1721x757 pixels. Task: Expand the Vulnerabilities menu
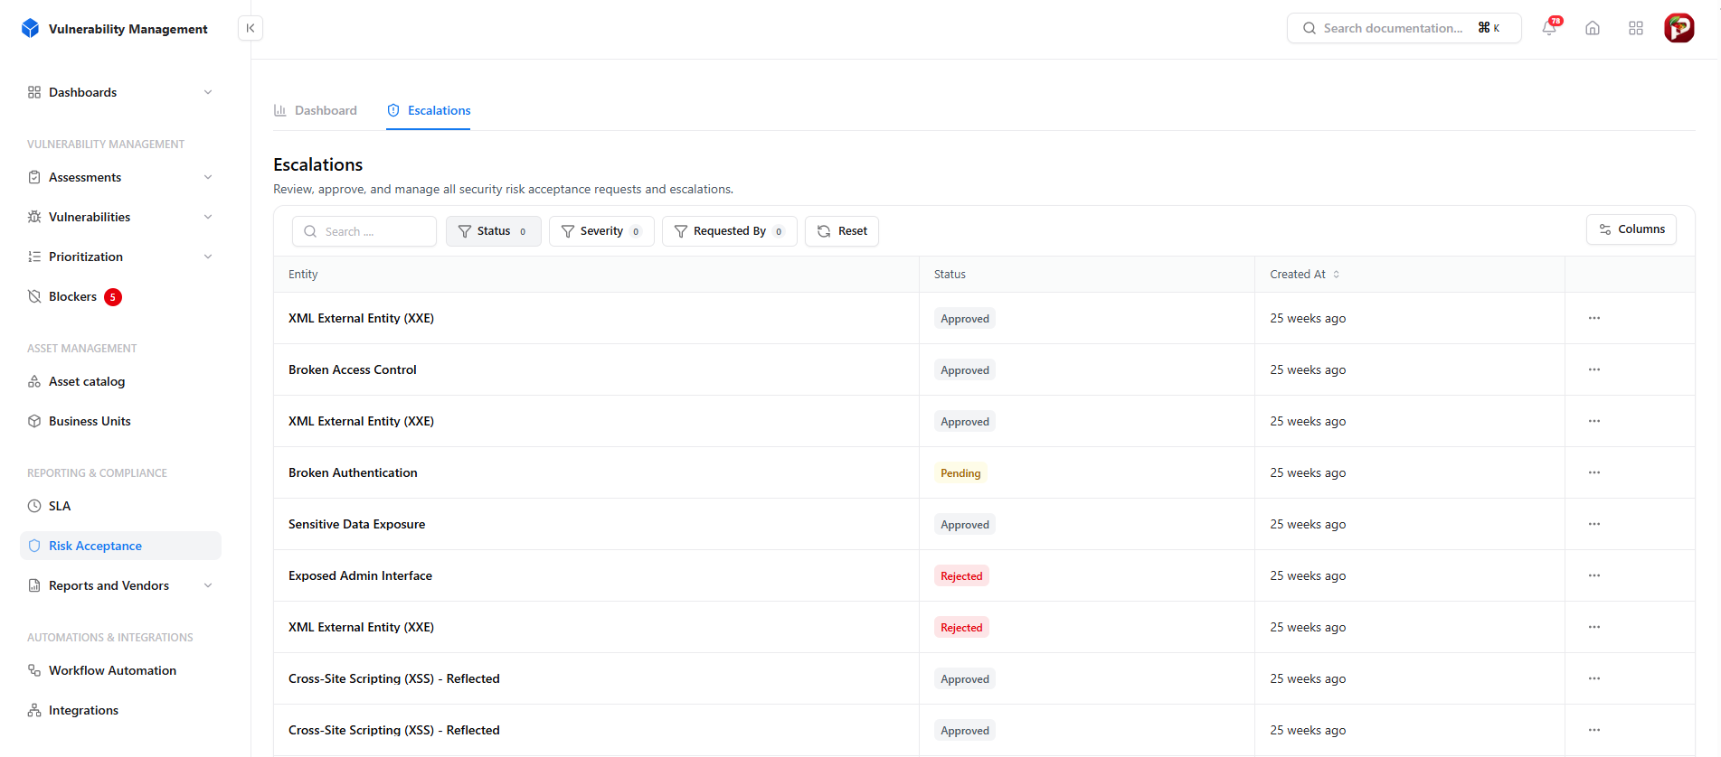(x=120, y=217)
